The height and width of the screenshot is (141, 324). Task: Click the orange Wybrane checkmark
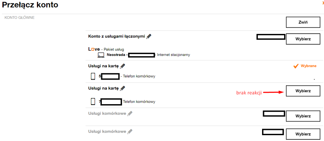[296, 66]
